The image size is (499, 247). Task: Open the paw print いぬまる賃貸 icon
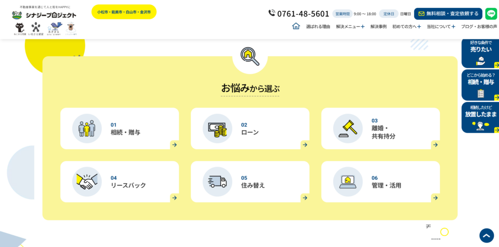[36, 29]
